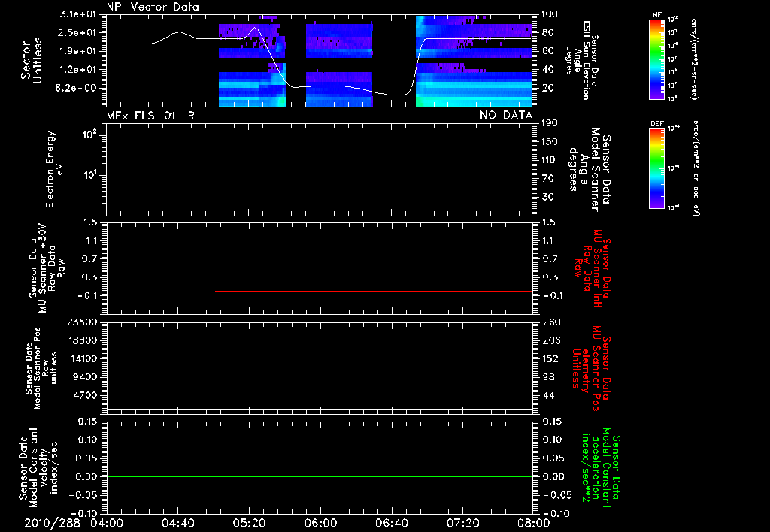This screenshot has width=770, height=532.
Task: Click the 04:00 time axis label
Action: pyautogui.click(x=107, y=523)
